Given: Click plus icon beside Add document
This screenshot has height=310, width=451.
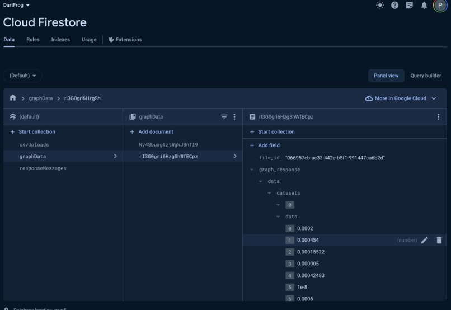Looking at the screenshot, I should [132, 131].
